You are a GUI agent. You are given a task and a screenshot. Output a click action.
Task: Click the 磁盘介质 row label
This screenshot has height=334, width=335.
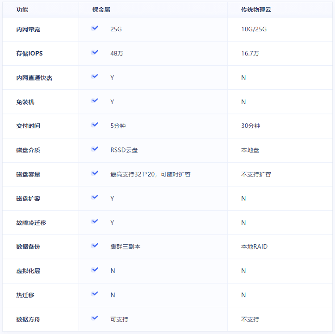point(28,150)
